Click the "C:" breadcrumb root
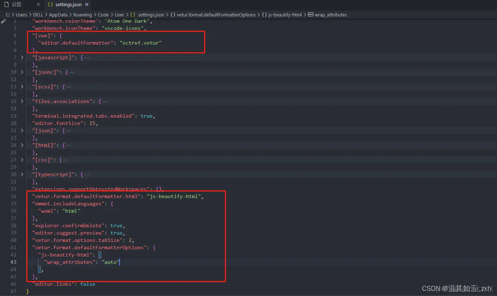The width and height of the screenshot is (497, 296). point(8,15)
